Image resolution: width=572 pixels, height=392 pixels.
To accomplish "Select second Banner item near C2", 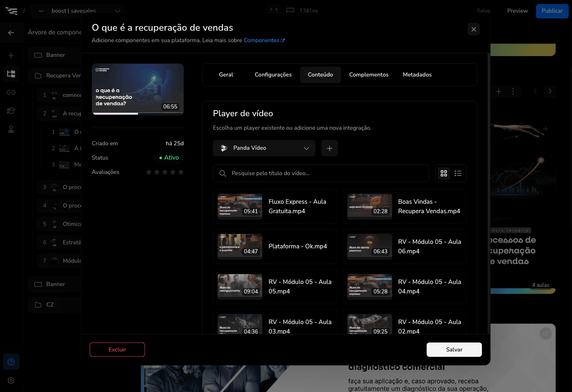I will click(x=55, y=284).
